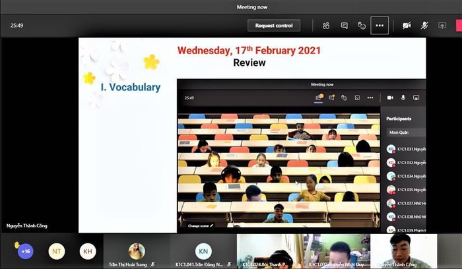Viewport: 462px width, 269px height.
Task: Expand the +16 overflow participants badge
Action: tap(26, 251)
